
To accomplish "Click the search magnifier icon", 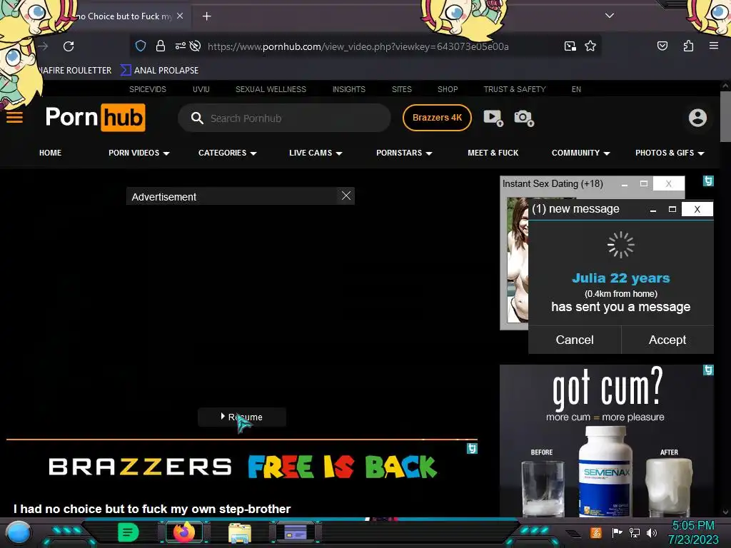I will tap(197, 118).
